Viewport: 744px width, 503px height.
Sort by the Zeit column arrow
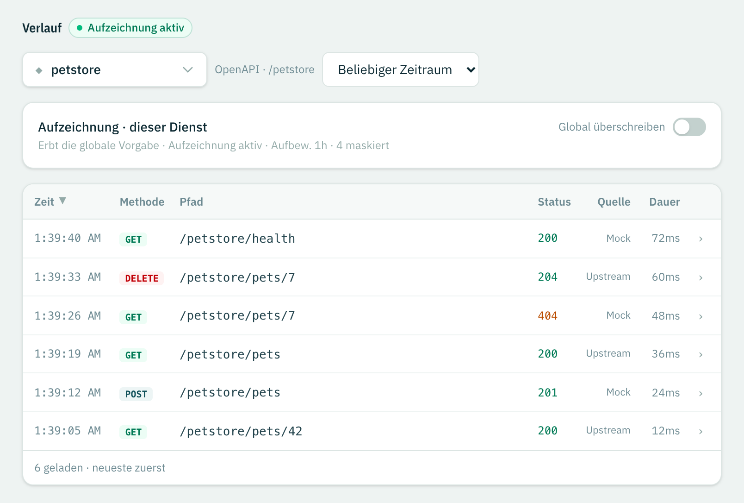click(x=63, y=201)
